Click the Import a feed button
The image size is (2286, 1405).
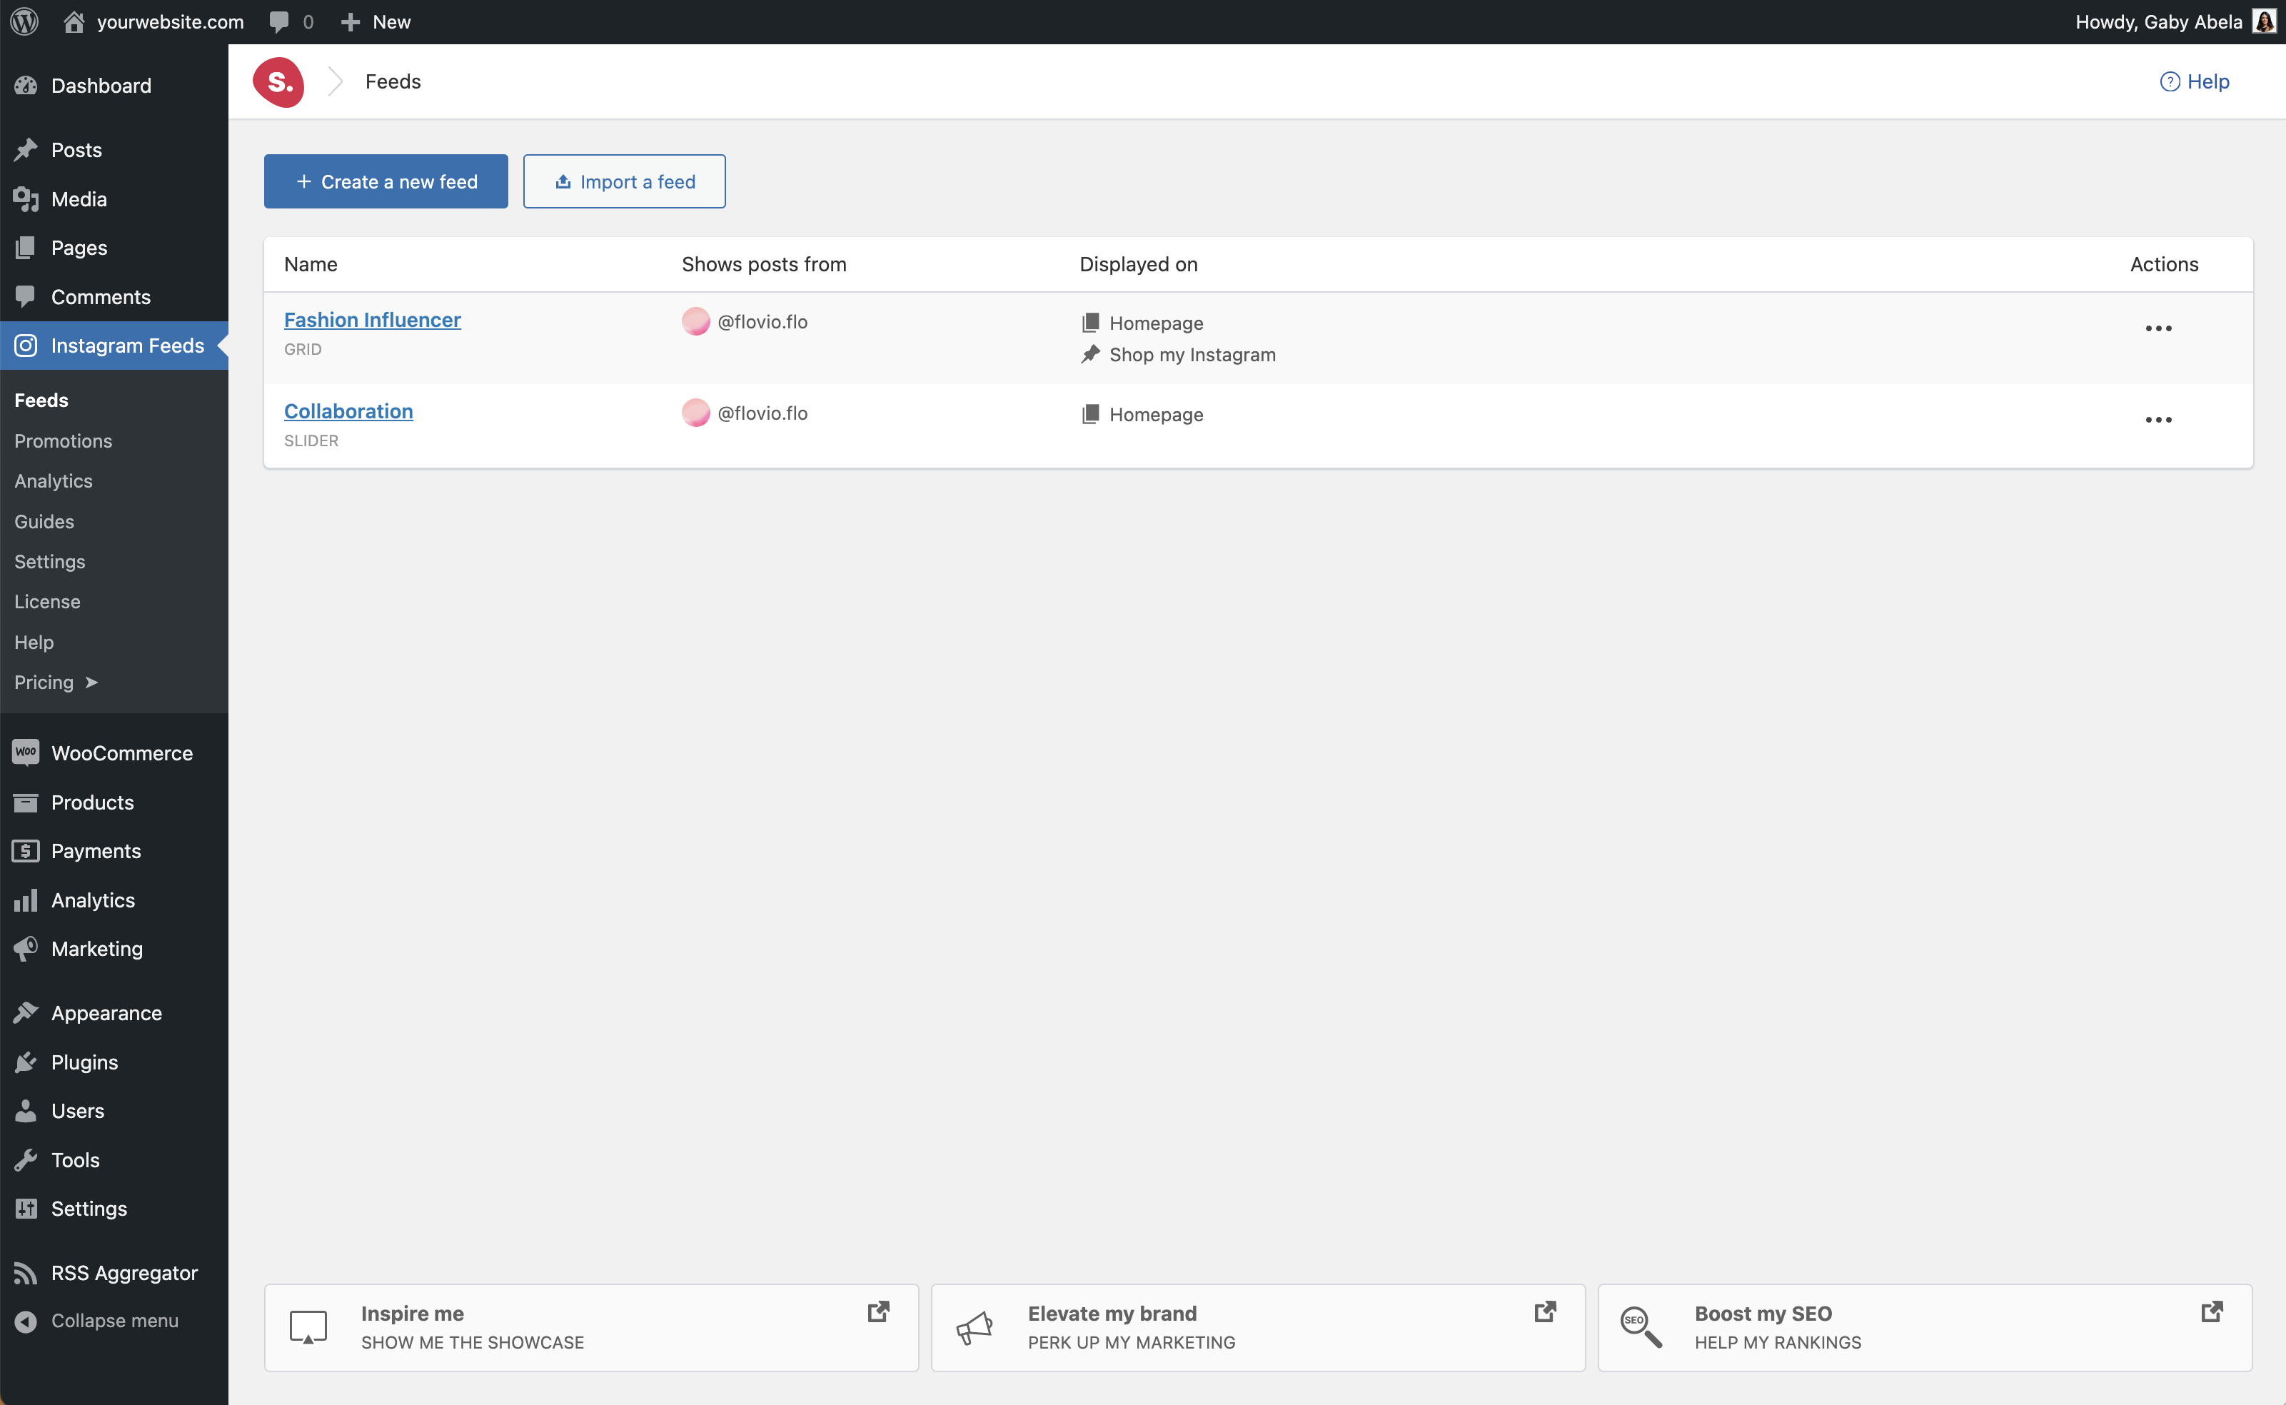point(623,181)
